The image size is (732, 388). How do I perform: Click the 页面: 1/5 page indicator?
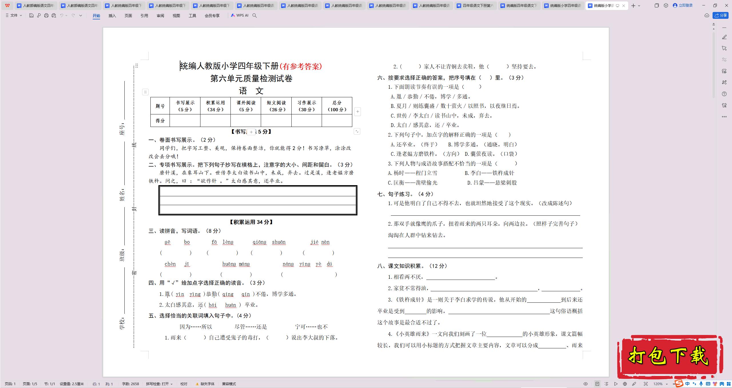point(30,384)
